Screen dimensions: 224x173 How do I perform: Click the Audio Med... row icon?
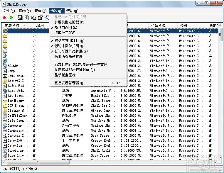(x=5, y=86)
